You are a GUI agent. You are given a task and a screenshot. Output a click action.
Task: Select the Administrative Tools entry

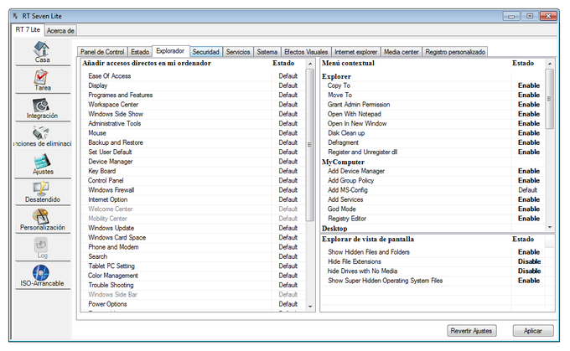coord(193,123)
